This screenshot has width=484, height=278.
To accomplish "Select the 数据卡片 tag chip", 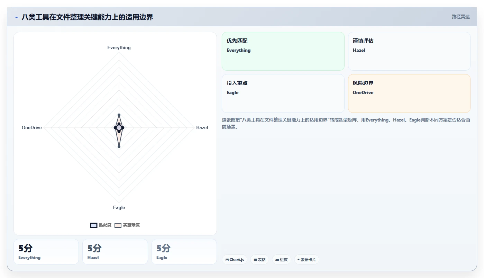I will pos(307,260).
